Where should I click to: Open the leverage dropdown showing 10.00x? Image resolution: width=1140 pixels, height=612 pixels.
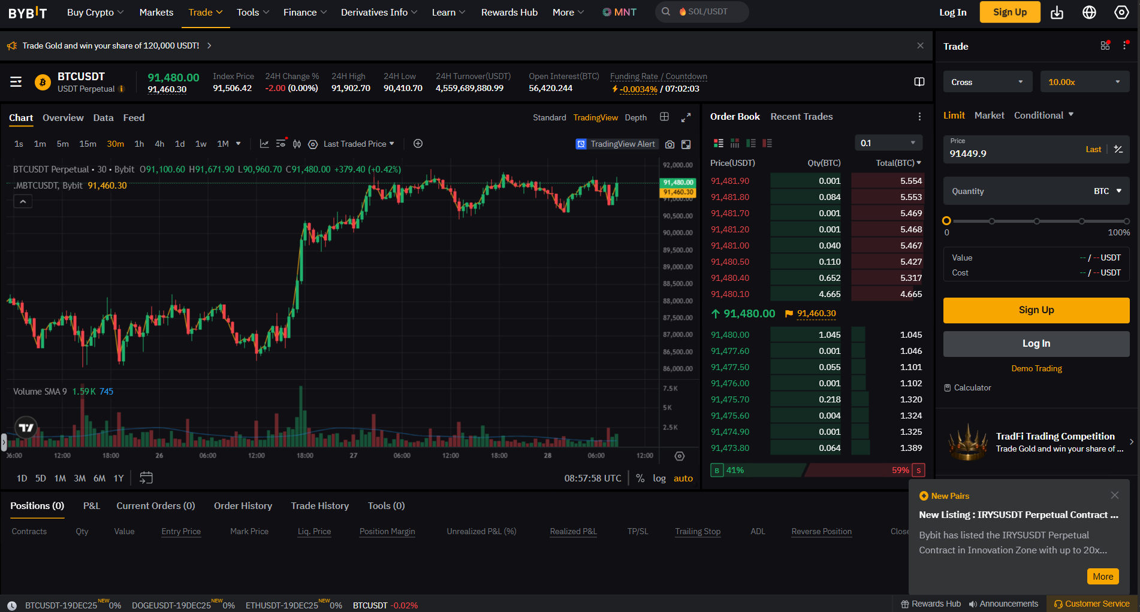1085,81
